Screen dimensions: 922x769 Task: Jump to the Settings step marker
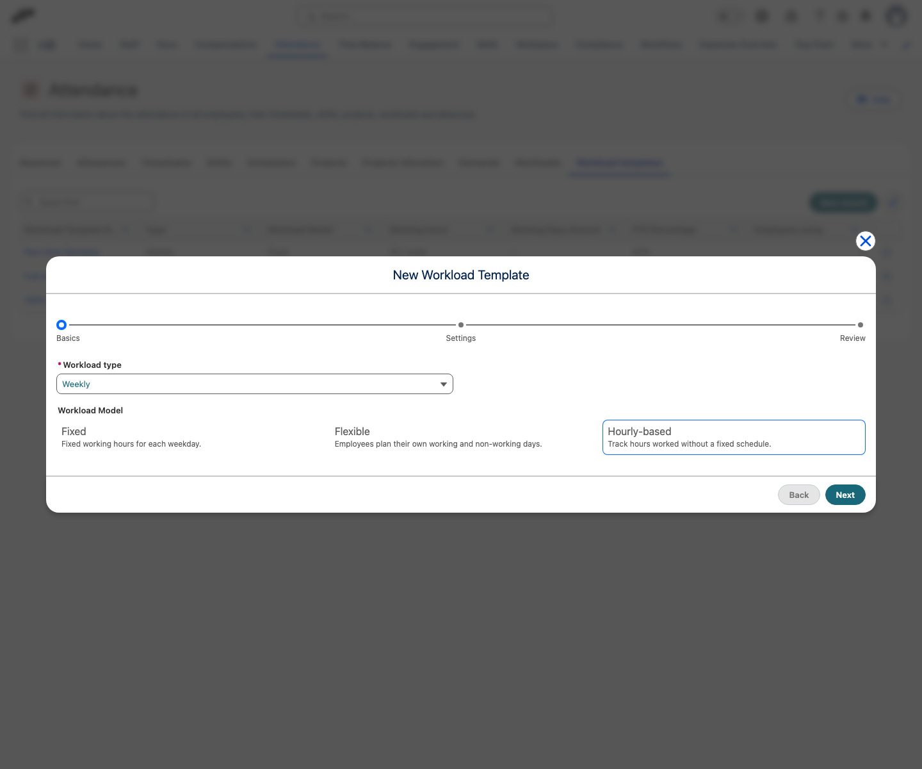461,325
